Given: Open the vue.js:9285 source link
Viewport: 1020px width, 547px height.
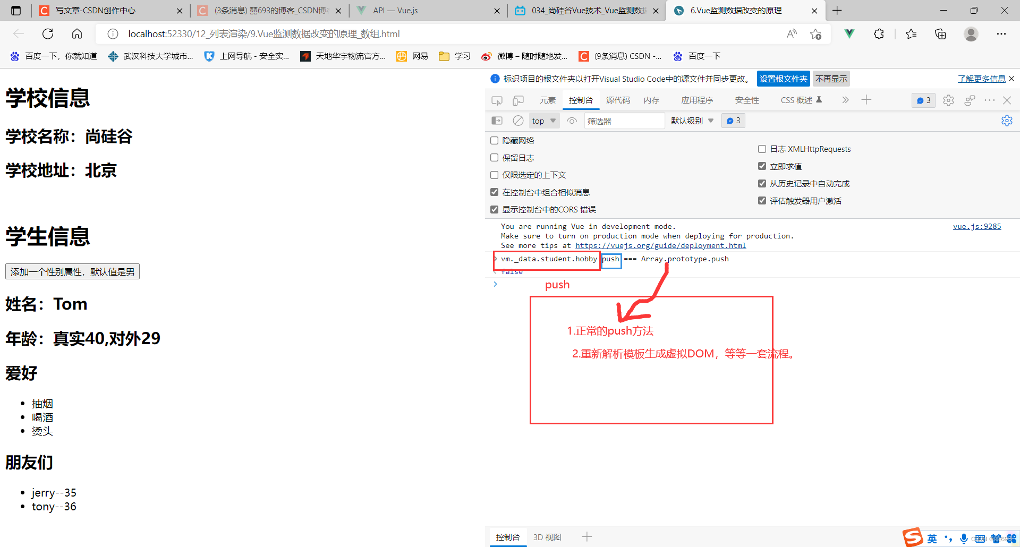Looking at the screenshot, I should pyautogui.click(x=976, y=226).
